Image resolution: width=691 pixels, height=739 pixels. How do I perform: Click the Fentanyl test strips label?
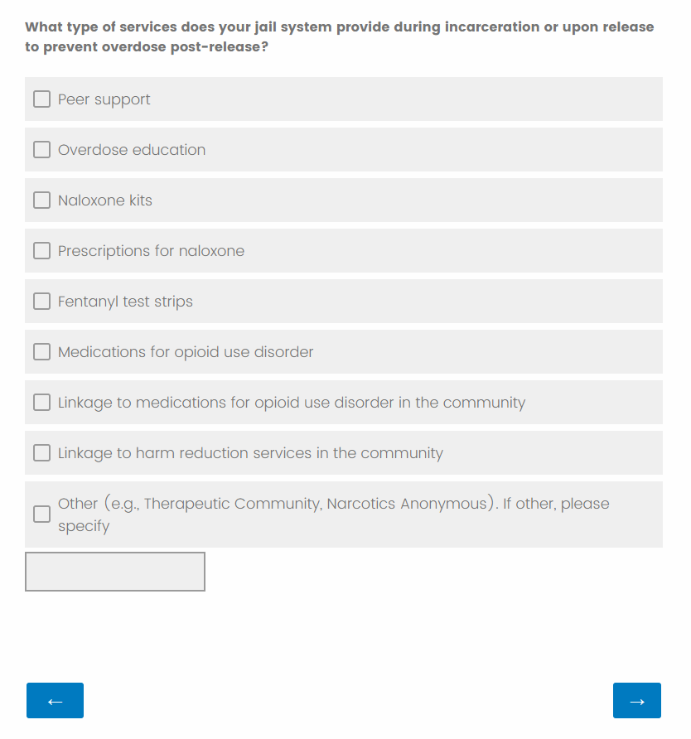pos(125,302)
